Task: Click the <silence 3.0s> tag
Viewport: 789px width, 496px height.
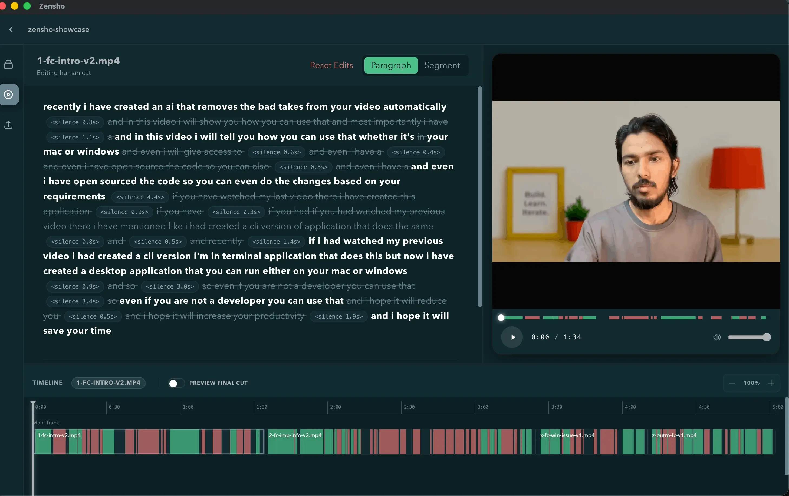Action: [170, 287]
